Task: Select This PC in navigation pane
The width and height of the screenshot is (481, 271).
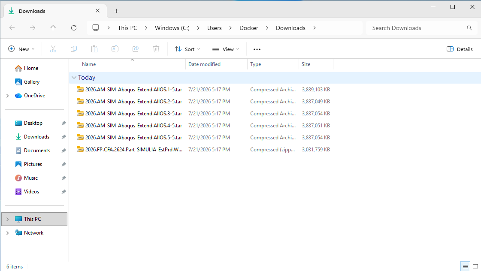Action: (34, 219)
